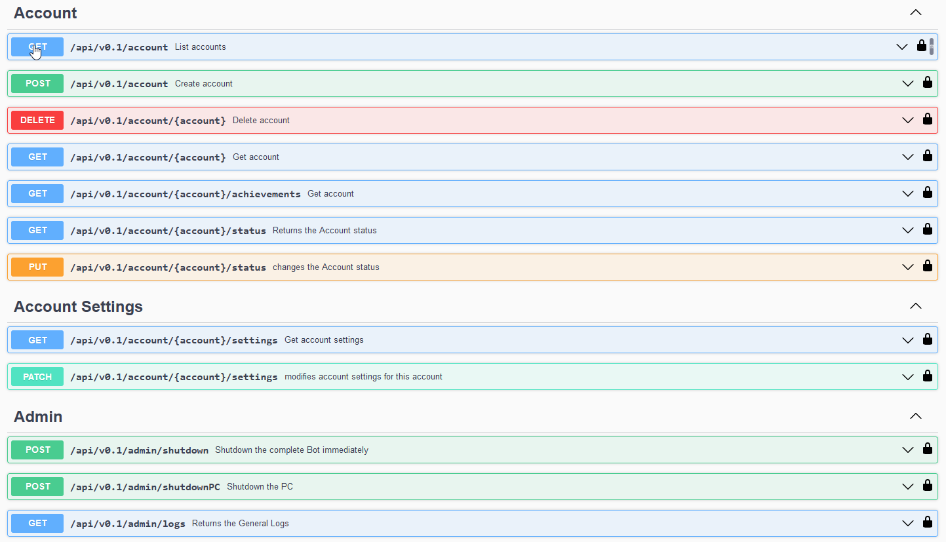Click POST badge for /api/v0.1/admin/shutdown
This screenshot has width=946, height=542.
37,450
